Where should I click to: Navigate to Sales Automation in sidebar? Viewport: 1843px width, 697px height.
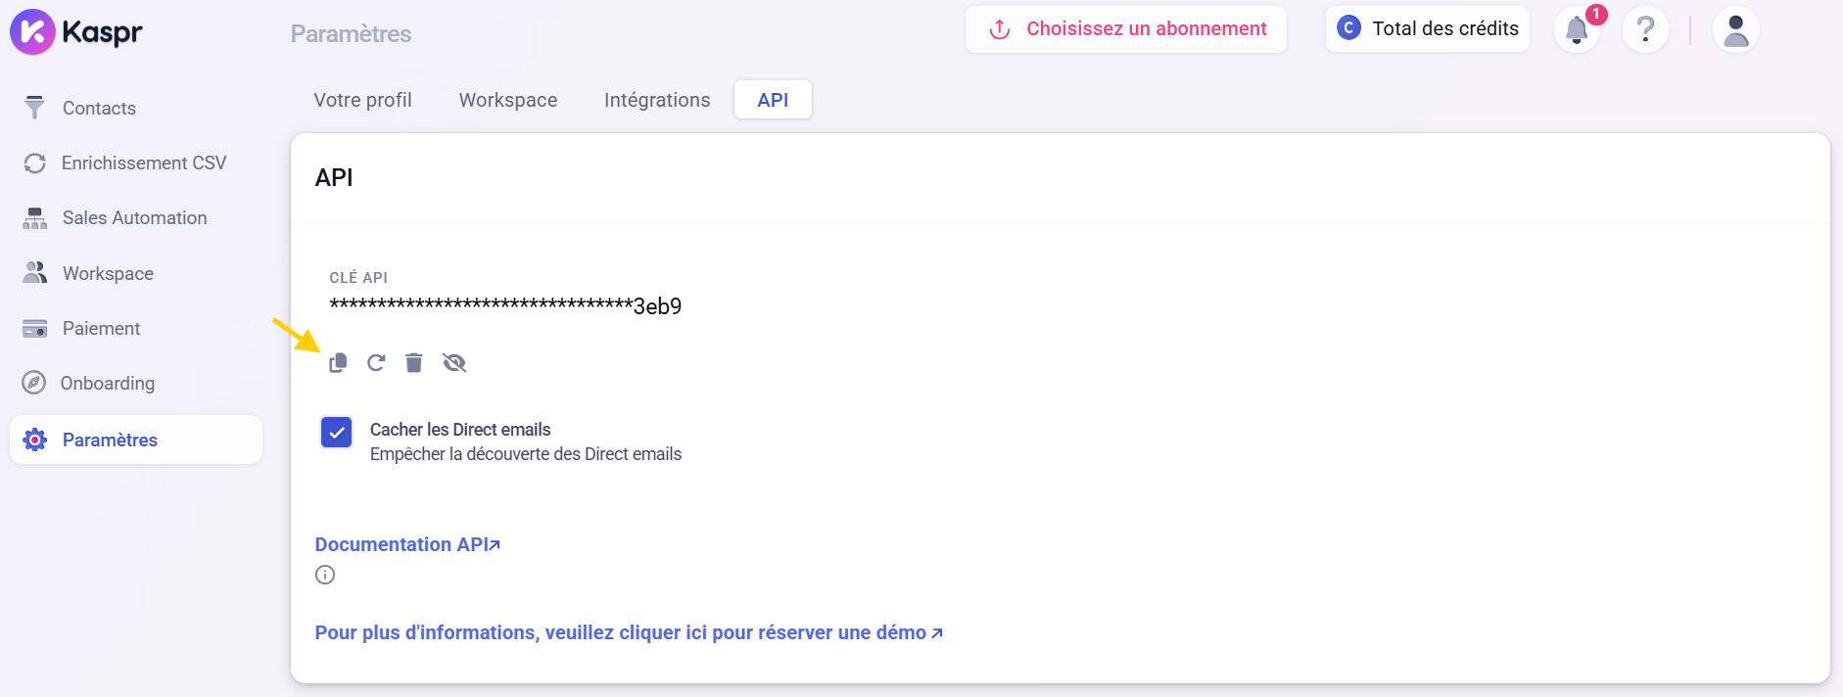pyautogui.click(x=134, y=217)
